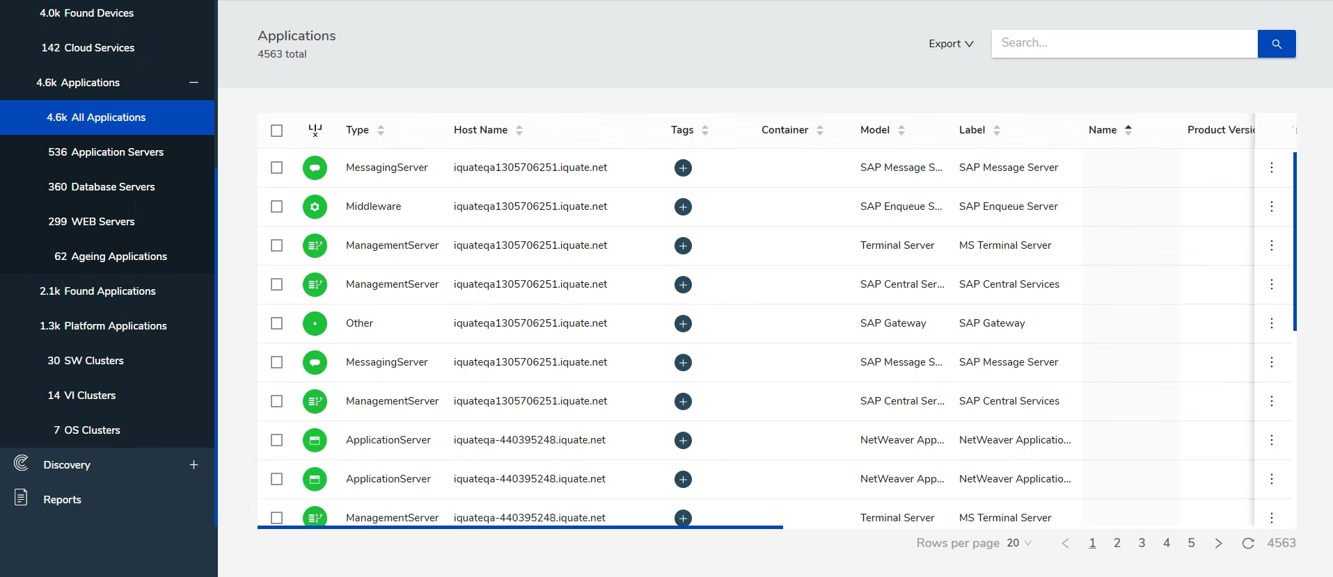
Task: Check the second MessagingServer row checkbox
Action: tap(276, 362)
